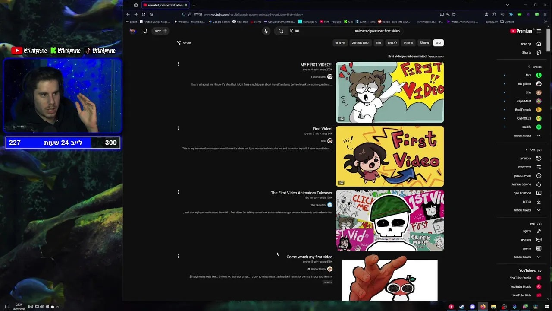Open more options for 'Come watch my first video'
This screenshot has width=552, height=311.
tap(179, 256)
